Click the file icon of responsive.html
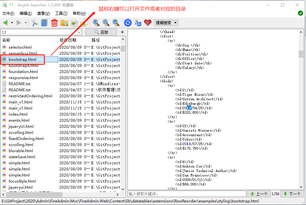This screenshot has width=306, height=205. pos(4,78)
